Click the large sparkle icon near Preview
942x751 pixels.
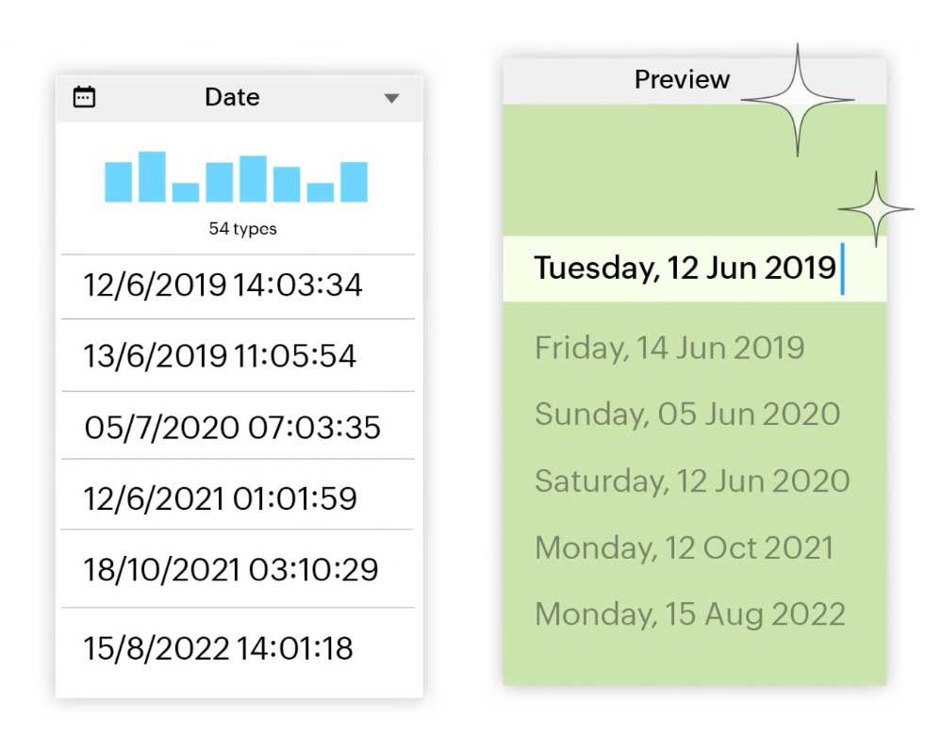click(798, 100)
